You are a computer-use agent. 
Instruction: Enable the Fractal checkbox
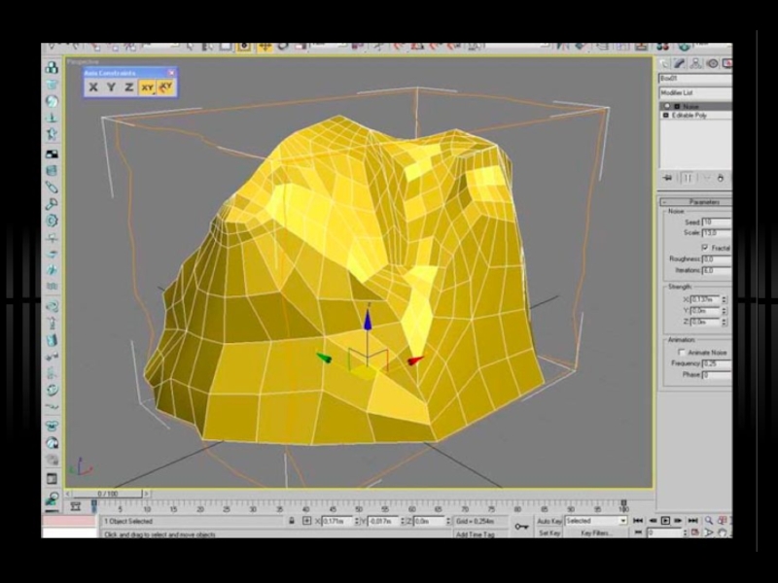704,248
